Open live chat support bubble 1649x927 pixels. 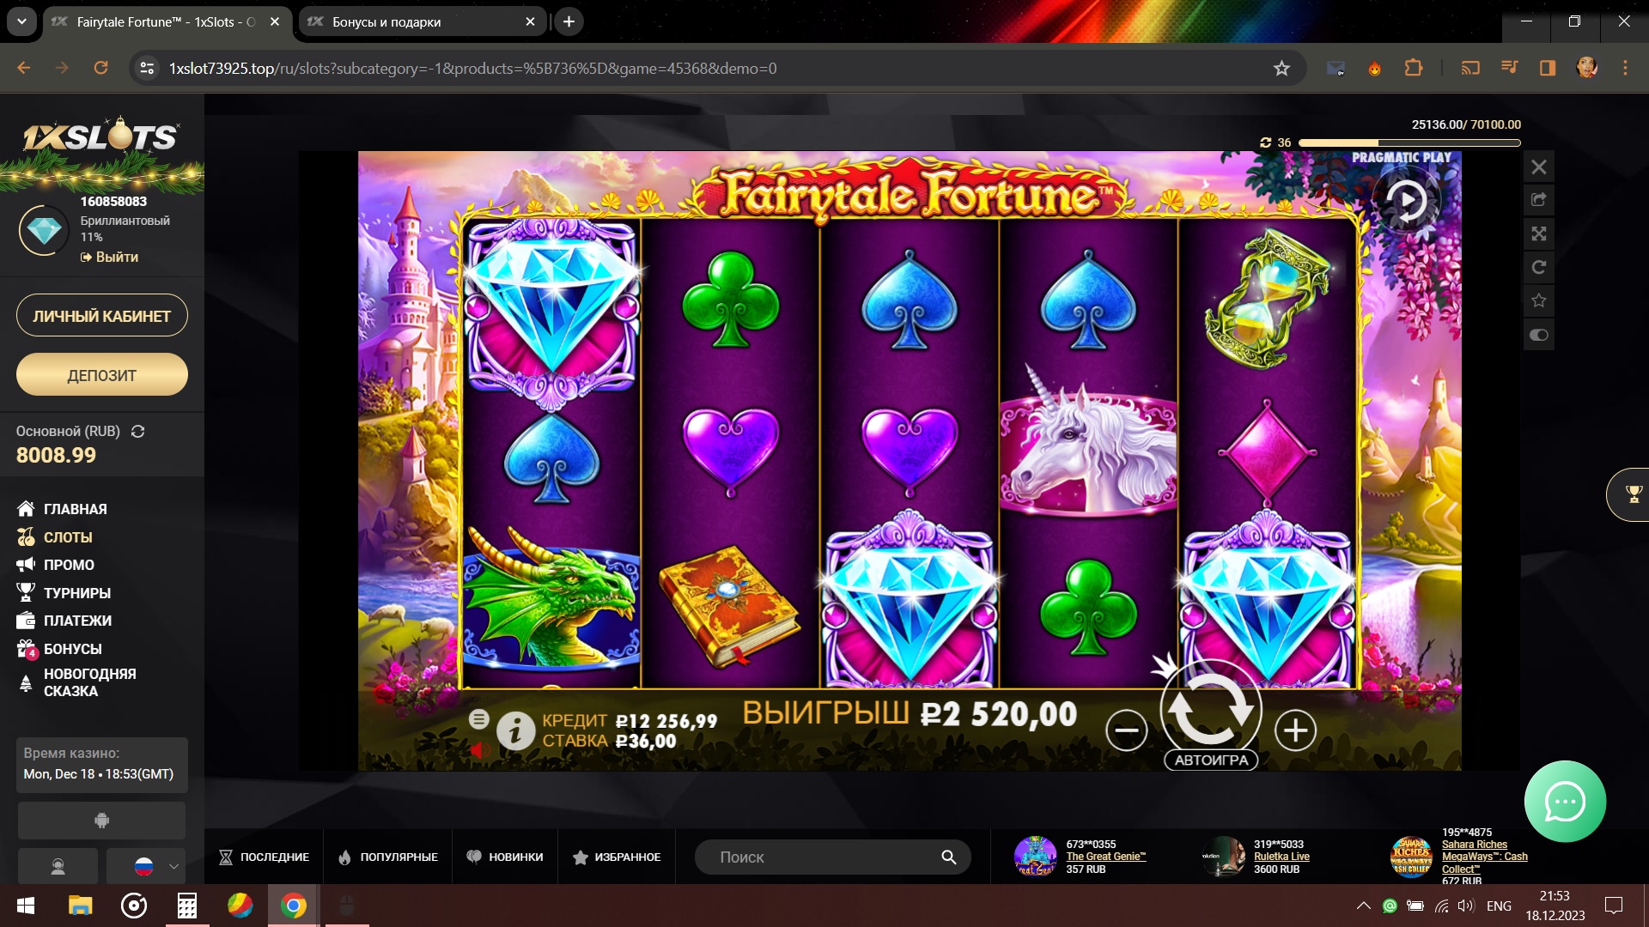pyautogui.click(x=1565, y=802)
